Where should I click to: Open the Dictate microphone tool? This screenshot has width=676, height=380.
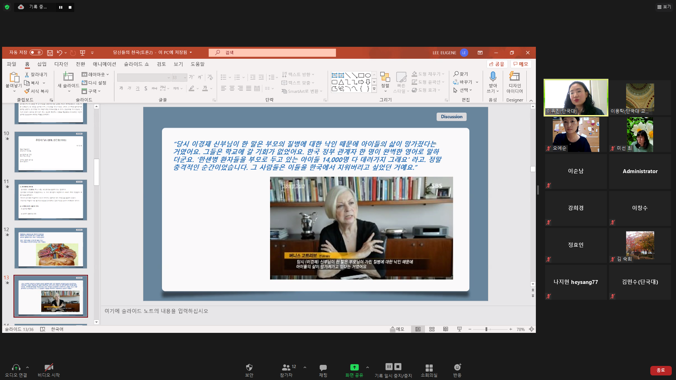click(493, 77)
